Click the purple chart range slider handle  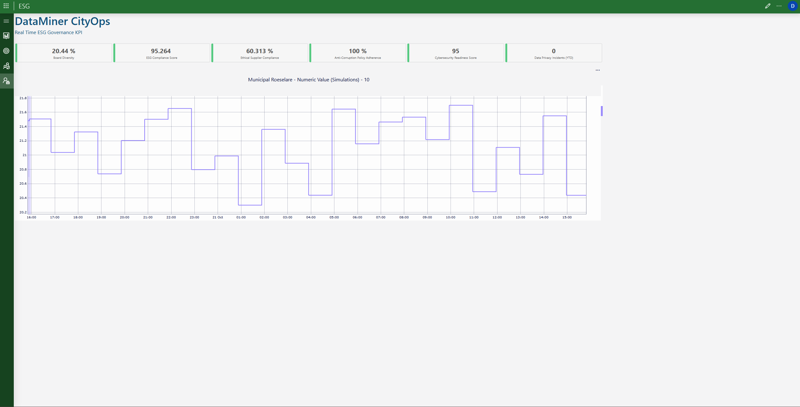tap(601, 111)
